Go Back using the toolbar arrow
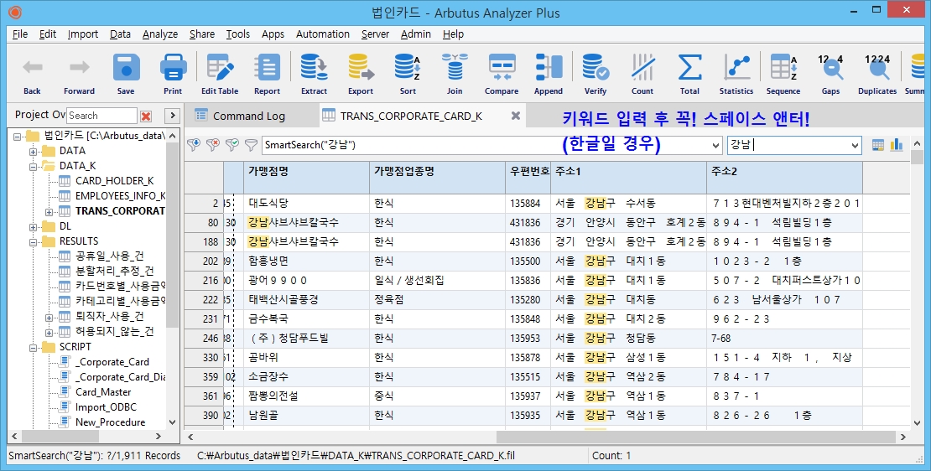The height and width of the screenshot is (471, 931). (x=32, y=74)
